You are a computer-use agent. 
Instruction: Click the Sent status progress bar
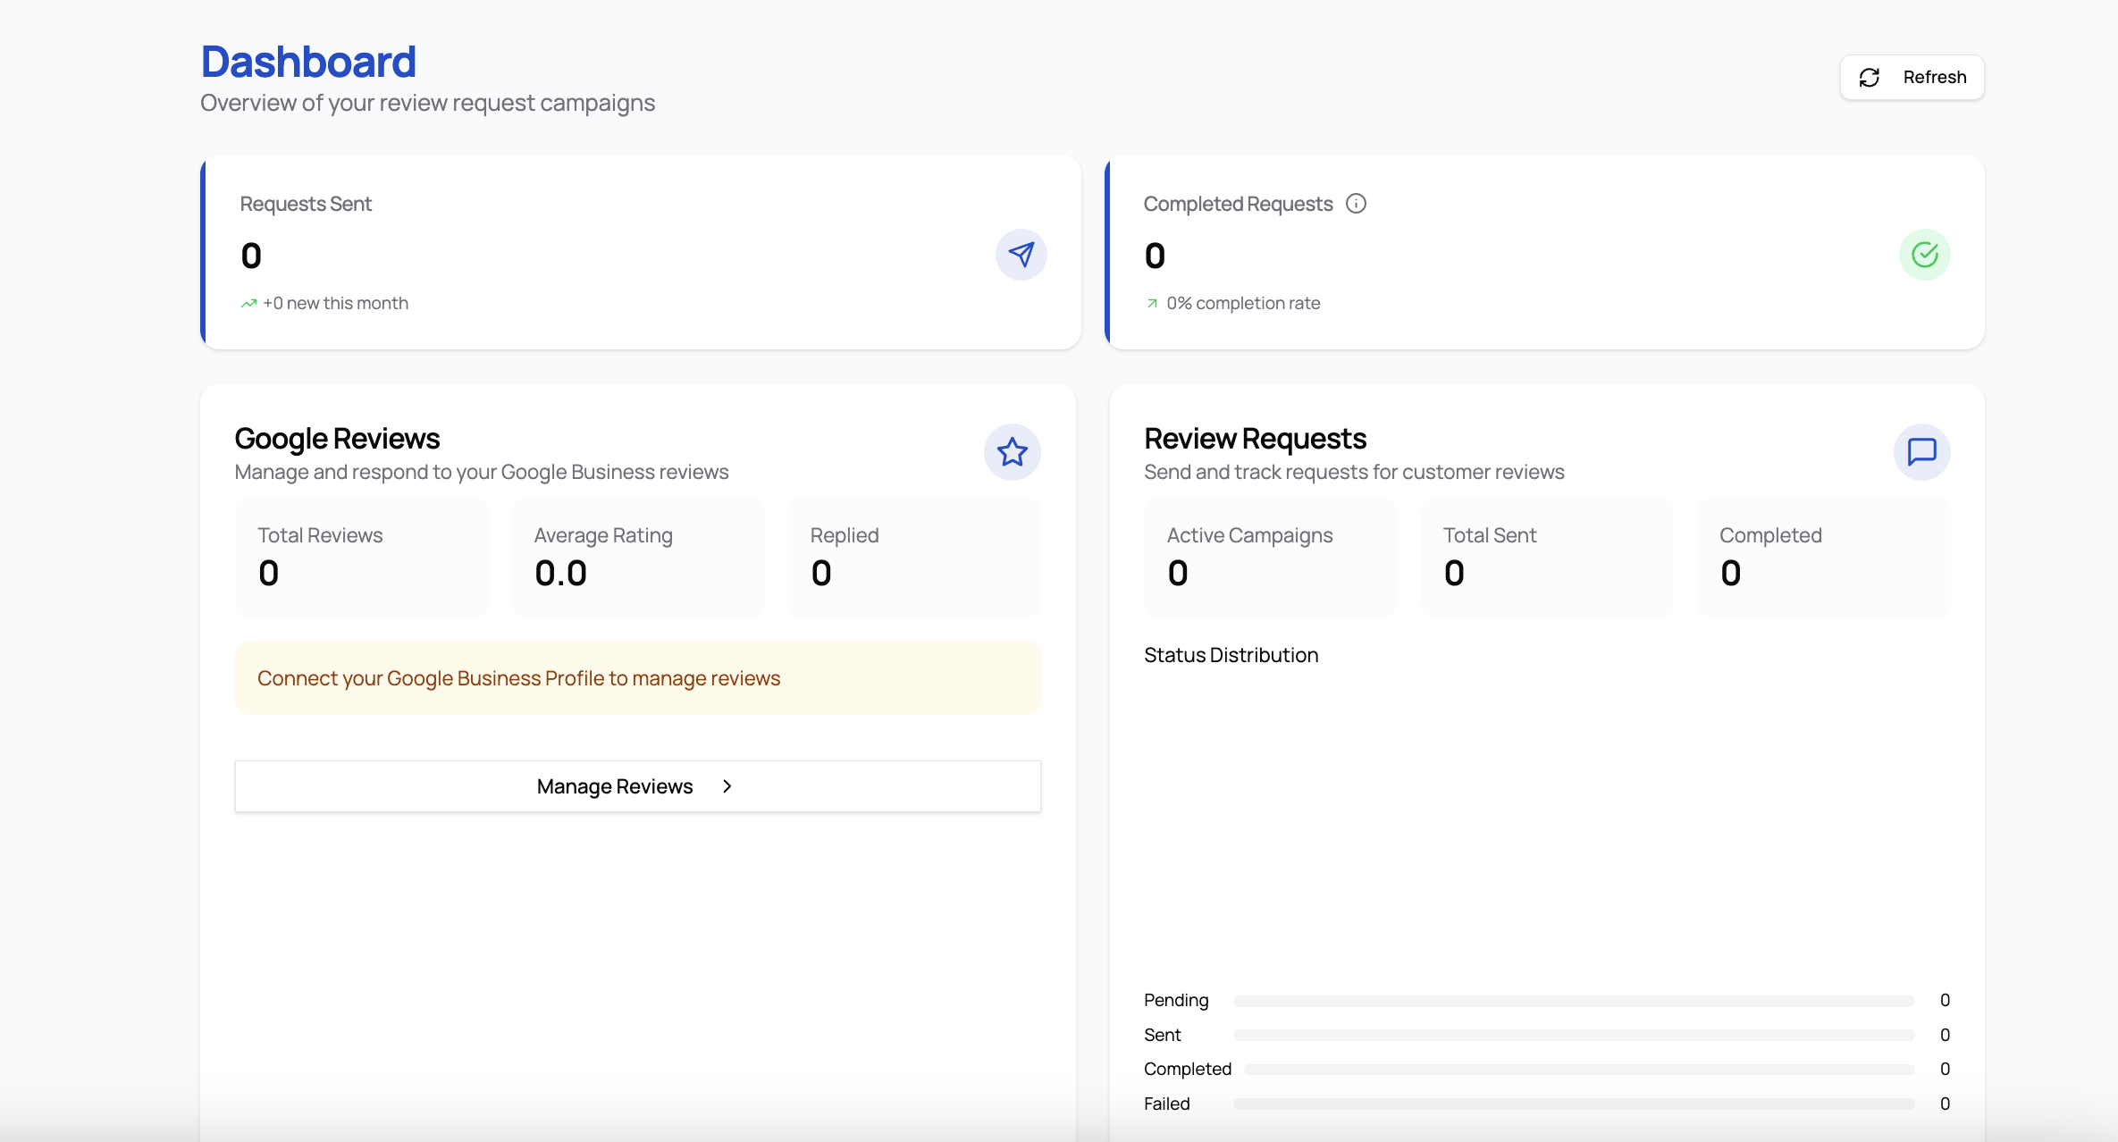point(1573,1035)
